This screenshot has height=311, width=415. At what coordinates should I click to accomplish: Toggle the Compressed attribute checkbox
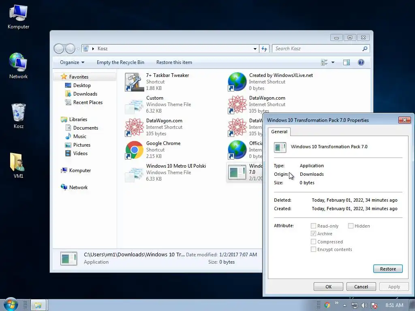[x=313, y=241]
